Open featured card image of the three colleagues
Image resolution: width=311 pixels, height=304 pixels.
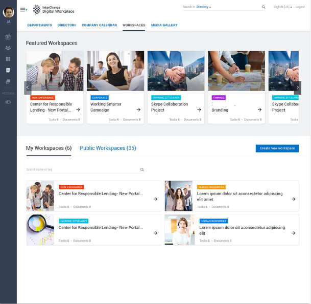pyautogui.click(x=55, y=71)
